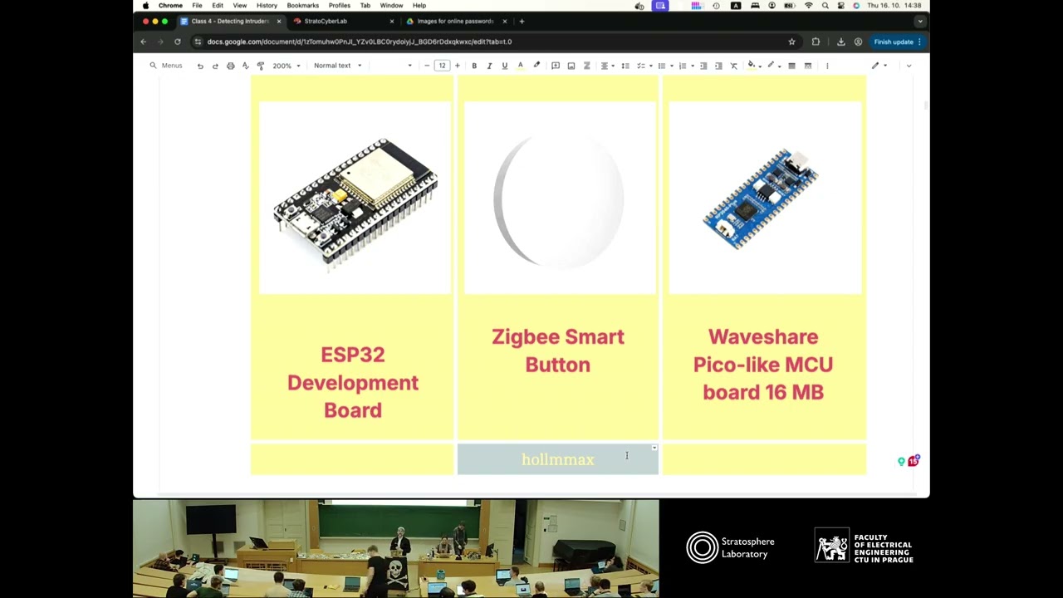The width and height of the screenshot is (1063, 598).
Task: Switch to the StratoCyberLab tab
Action: (x=343, y=22)
